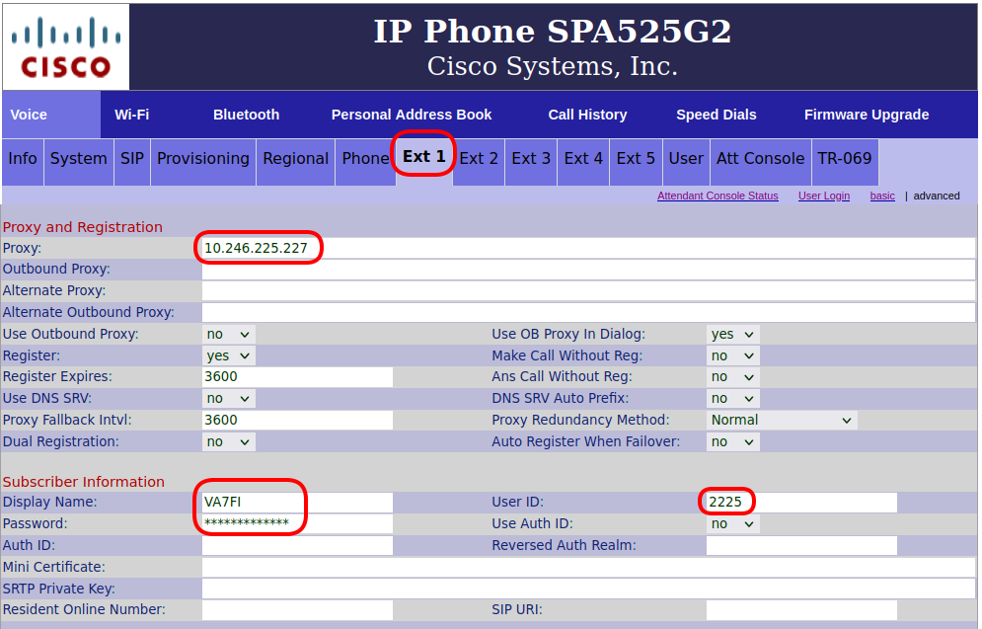The height and width of the screenshot is (629, 982).
Task: Open the Use Auth ID dropdown
Action: point(732,524)
